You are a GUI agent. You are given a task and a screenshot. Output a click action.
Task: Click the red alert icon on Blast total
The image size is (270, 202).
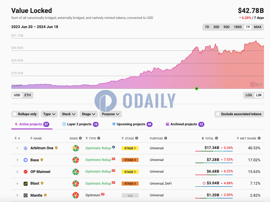[204, 183]
